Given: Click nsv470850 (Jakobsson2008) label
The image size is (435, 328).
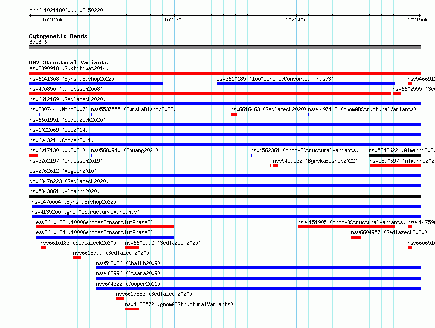Looking at the screenshot, I should point(66,89).
